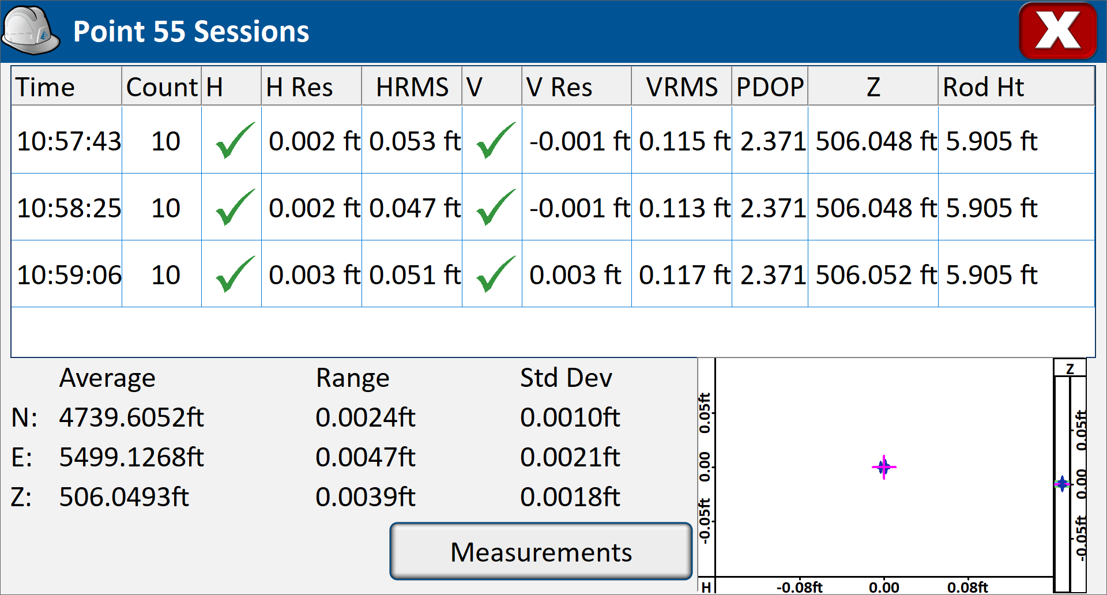Click the average Z 506.0493ft
This screenshot has height=595, width=1107.
124,497
